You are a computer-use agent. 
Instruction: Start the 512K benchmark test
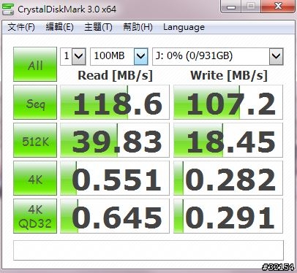pyautogui.click(x=35, y=140)
